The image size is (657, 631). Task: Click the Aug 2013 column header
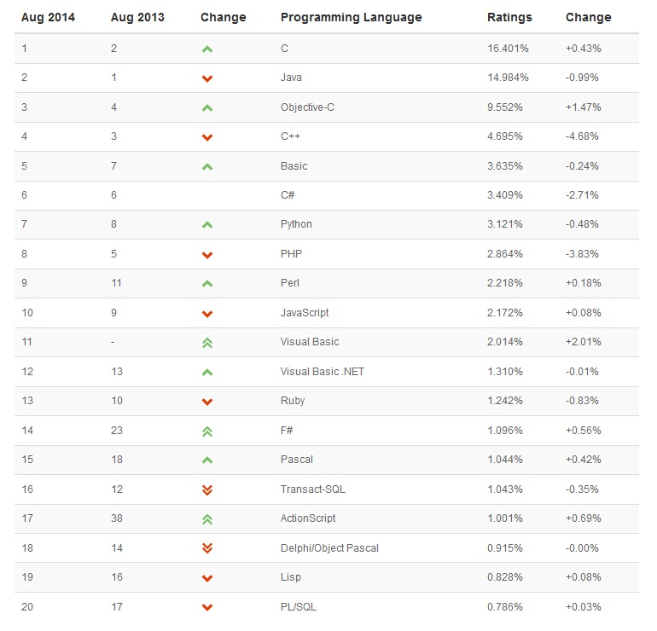(x=137, y=17)
